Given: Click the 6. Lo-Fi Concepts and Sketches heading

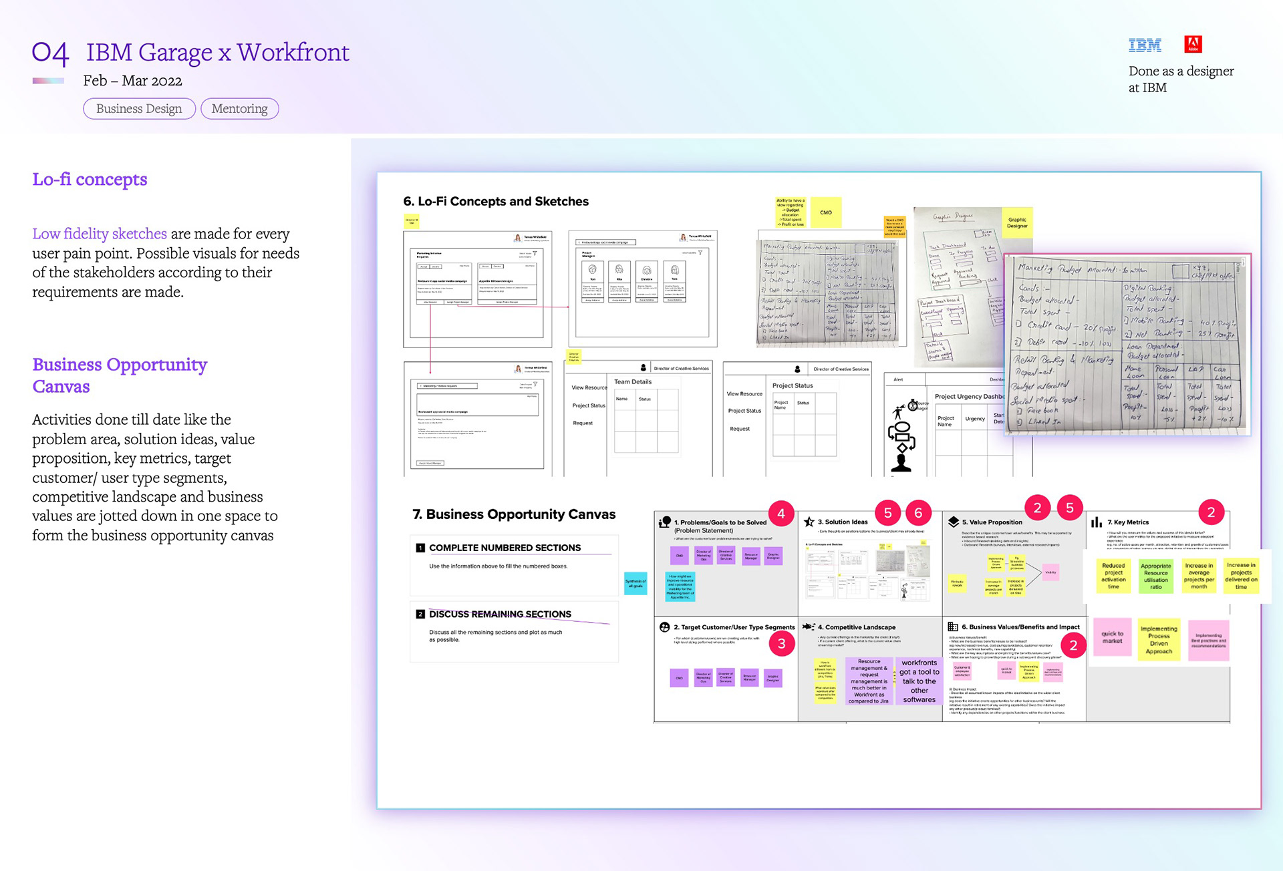Looking at the screenshot, I should pos(496,202).
